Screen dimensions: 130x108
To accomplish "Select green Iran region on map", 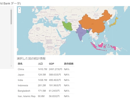I will click(x=68, y=26).
